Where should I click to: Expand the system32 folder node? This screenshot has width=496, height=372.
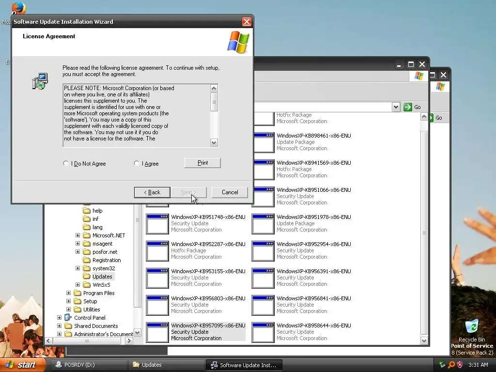tap(77, 268)
